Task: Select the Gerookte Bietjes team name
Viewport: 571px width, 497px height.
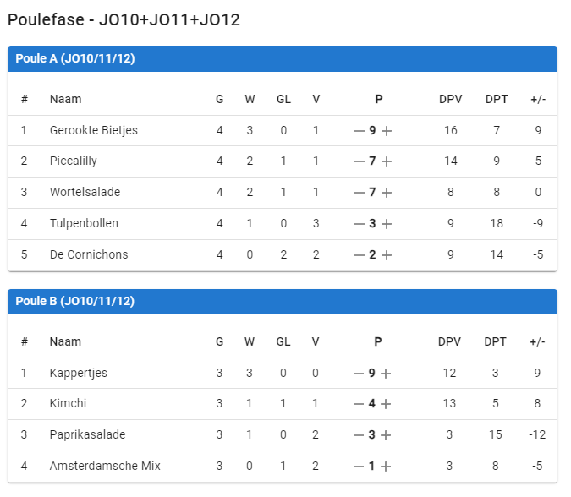Action: tap(93, 130)
